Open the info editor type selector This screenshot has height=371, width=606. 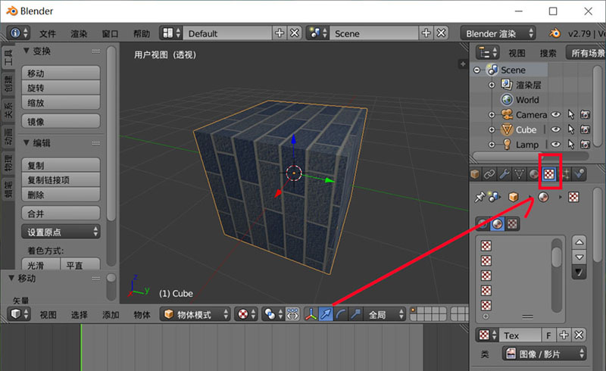pyautogui.click(x=19, y=33)
